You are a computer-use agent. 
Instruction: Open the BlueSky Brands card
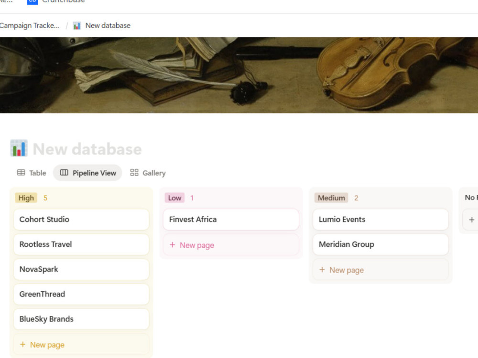[x=81, y=319]
